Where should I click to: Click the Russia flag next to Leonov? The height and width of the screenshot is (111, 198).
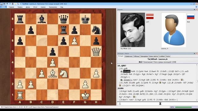(x=191, y=16)
